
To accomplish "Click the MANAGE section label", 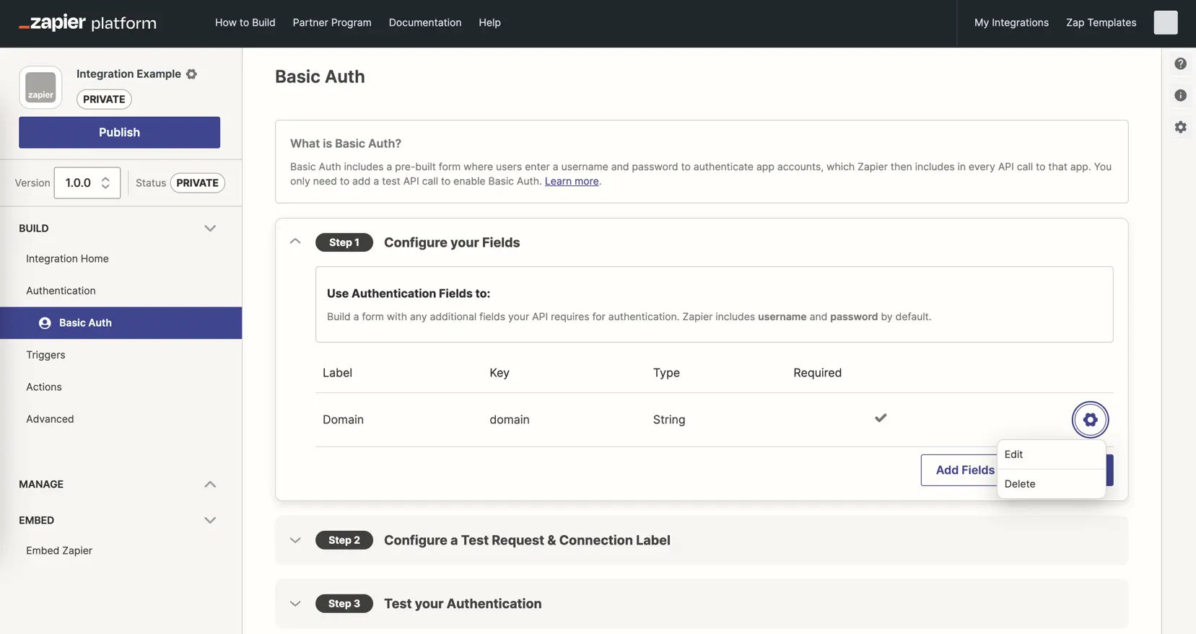I will point(41,484).
